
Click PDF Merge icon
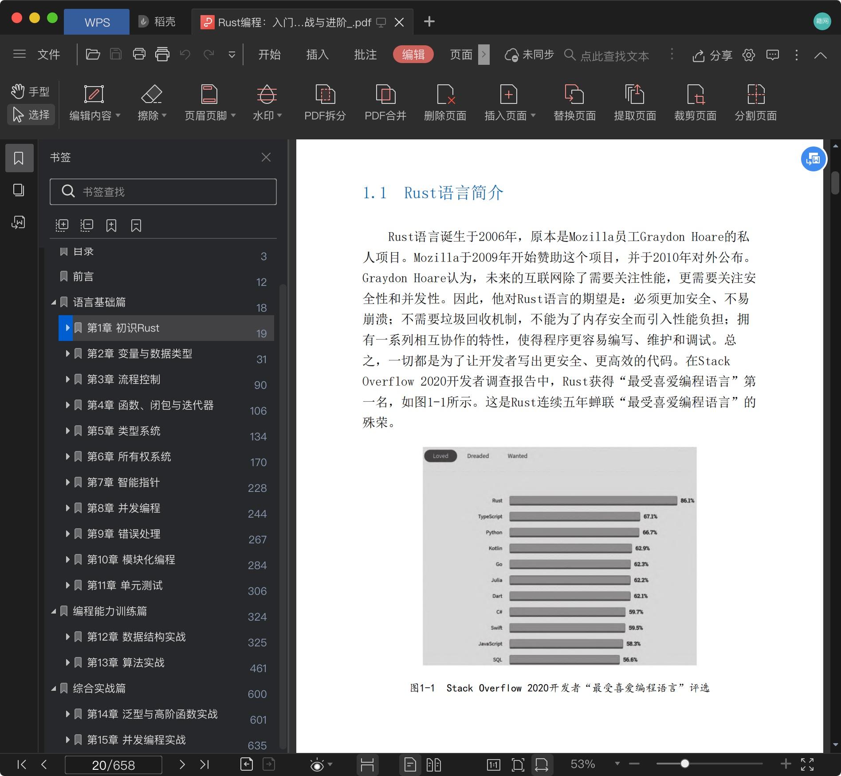click(385, 94)
